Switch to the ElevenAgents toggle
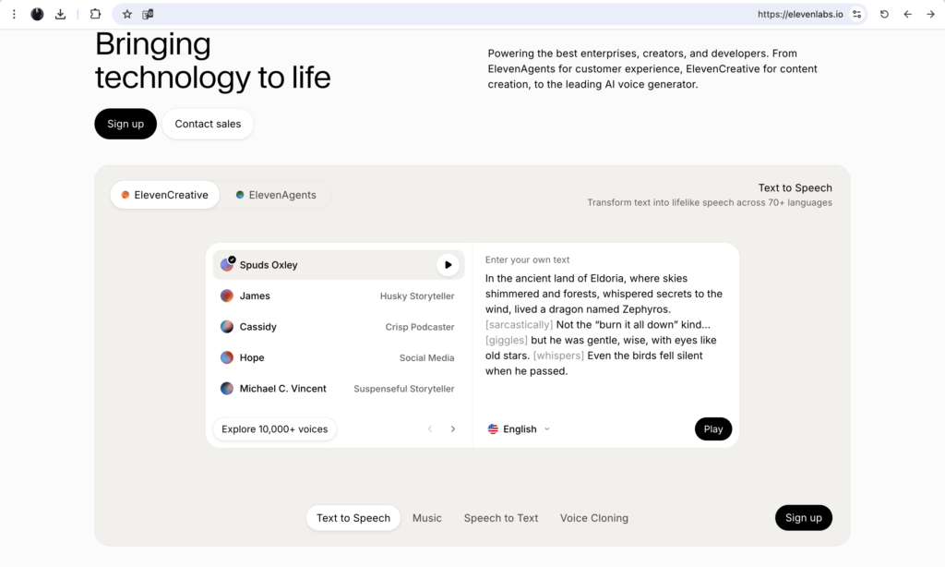Image resolution: width=945 pixels, height=567 pixels. [x=276, y=195]
